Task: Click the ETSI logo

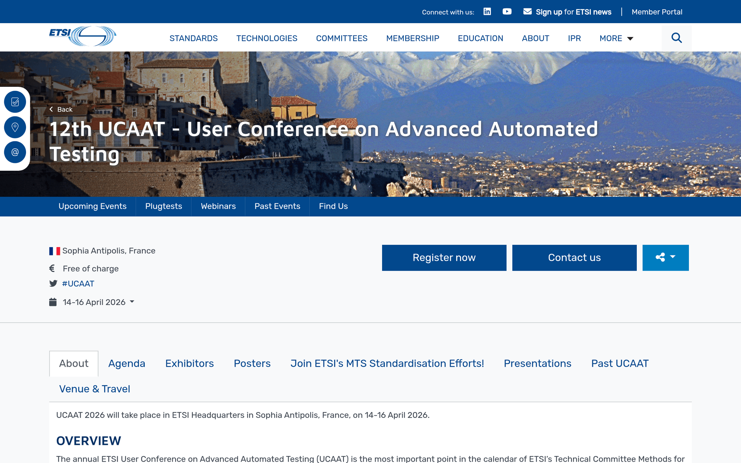Action: pyautogui.click(x=83, y=36)
